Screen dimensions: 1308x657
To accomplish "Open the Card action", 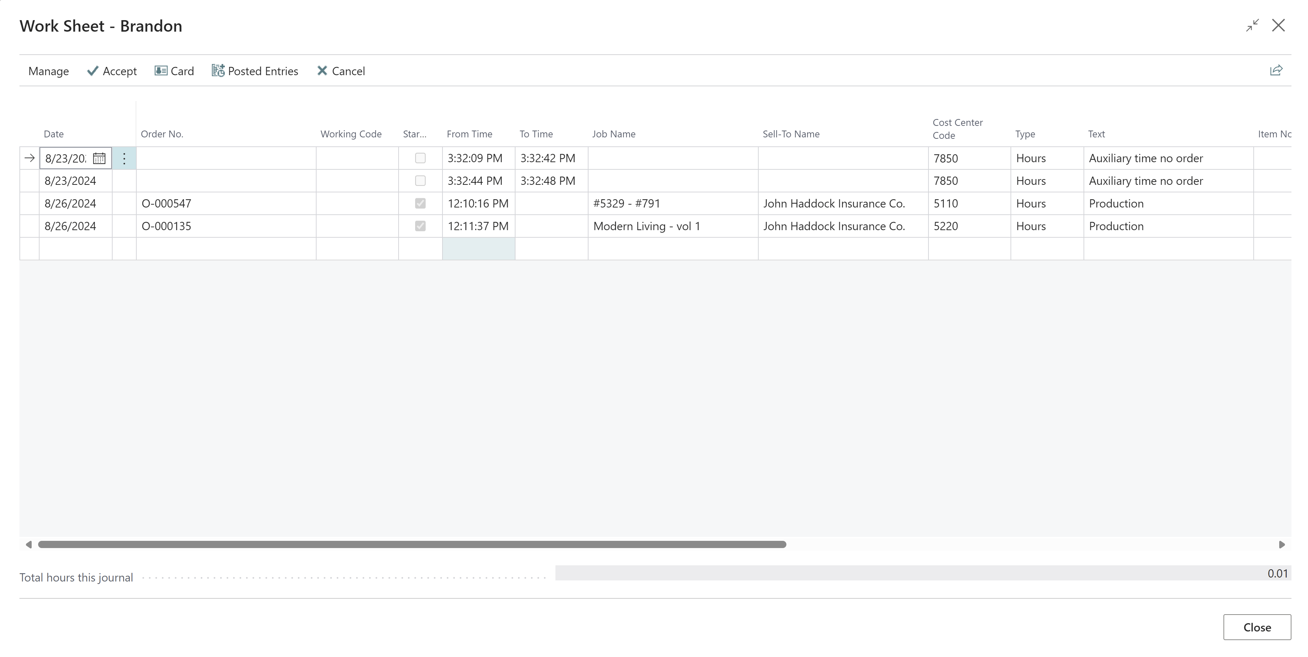I will click(174, 71).
